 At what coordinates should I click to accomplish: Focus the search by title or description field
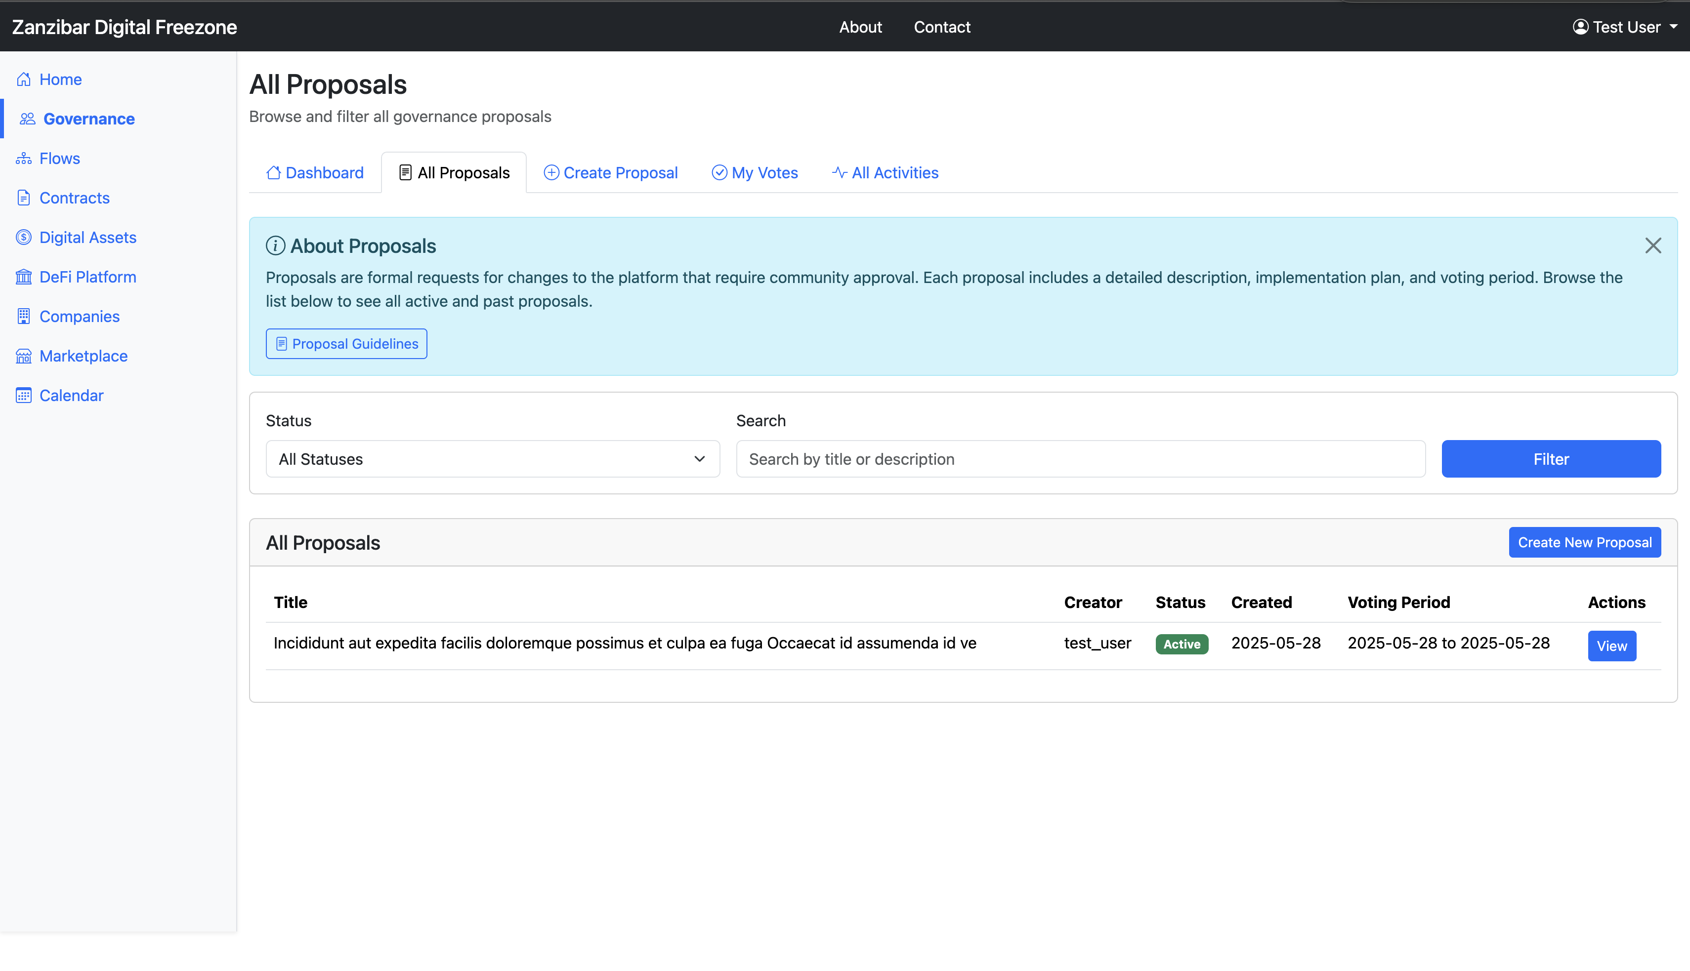(1081, 459)
